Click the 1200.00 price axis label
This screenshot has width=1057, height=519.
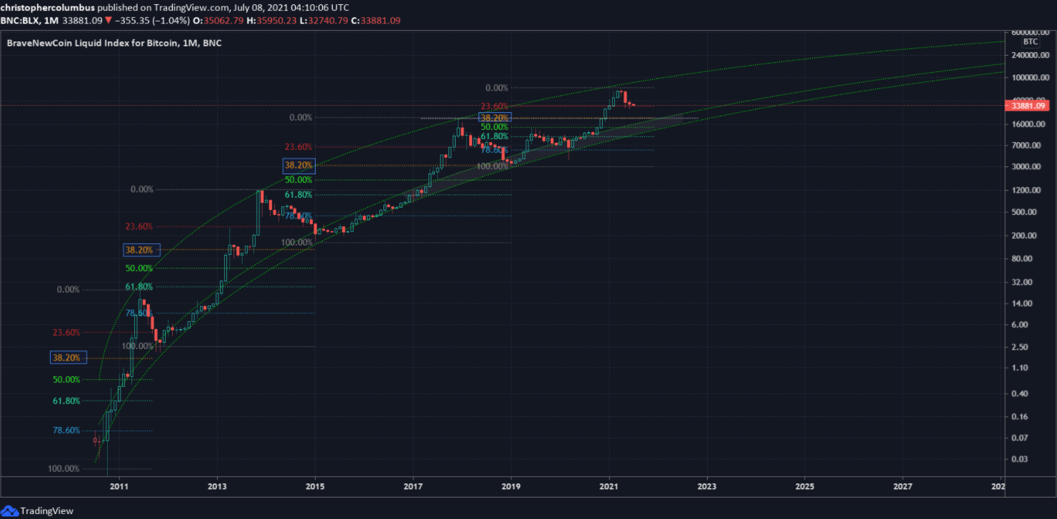click(x=1026, y=191)
